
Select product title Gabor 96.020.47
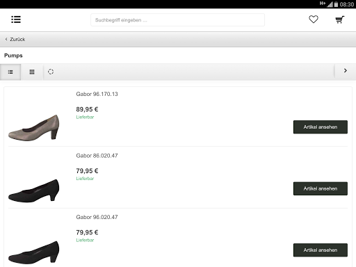[x=97, y=217]
